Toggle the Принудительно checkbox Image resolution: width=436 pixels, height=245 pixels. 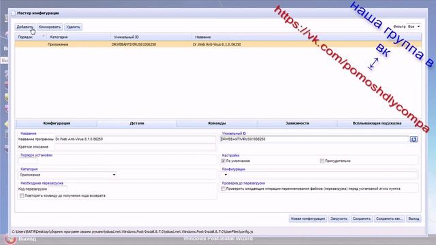[322, 161]
